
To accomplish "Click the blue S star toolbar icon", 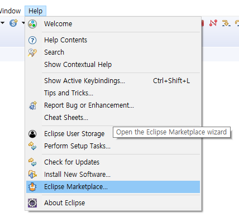I will click(x=13, y=23).
